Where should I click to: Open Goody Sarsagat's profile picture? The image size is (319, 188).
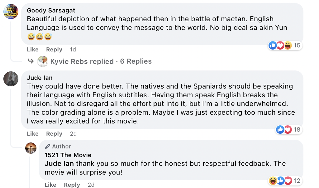[x=11, y=12]
